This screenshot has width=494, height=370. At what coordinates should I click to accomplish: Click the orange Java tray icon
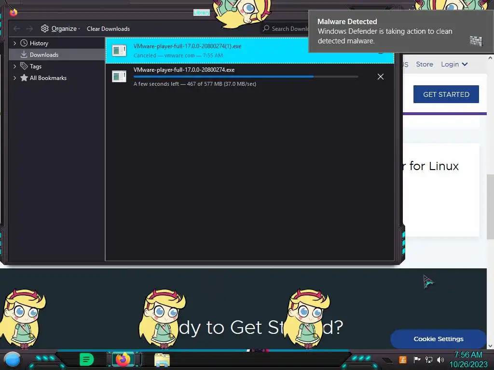coord(403,359)
